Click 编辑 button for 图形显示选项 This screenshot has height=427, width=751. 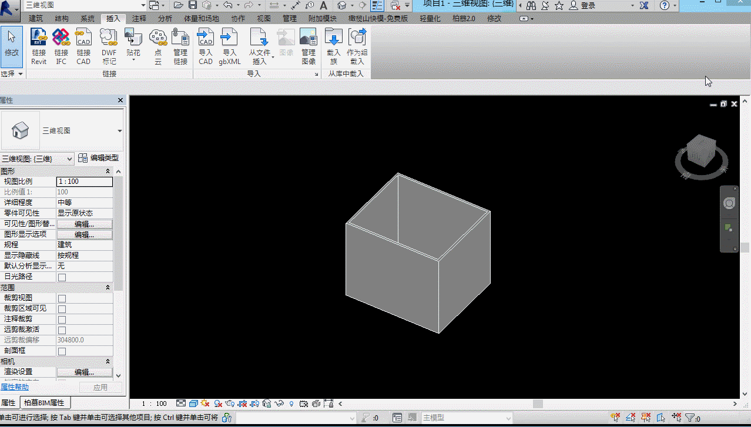[84, 234]
